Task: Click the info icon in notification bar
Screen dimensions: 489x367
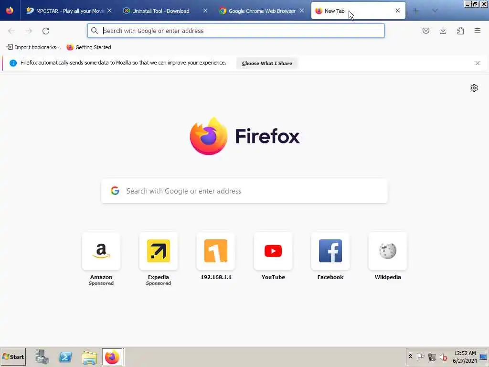Action: (13, 63)
